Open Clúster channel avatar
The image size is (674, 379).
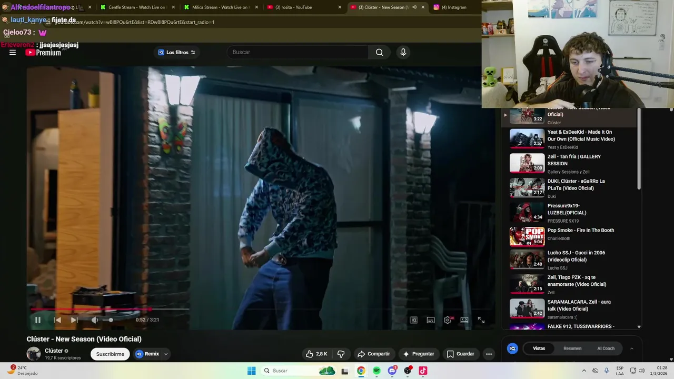pyautogui.click(x=34, y=354)
